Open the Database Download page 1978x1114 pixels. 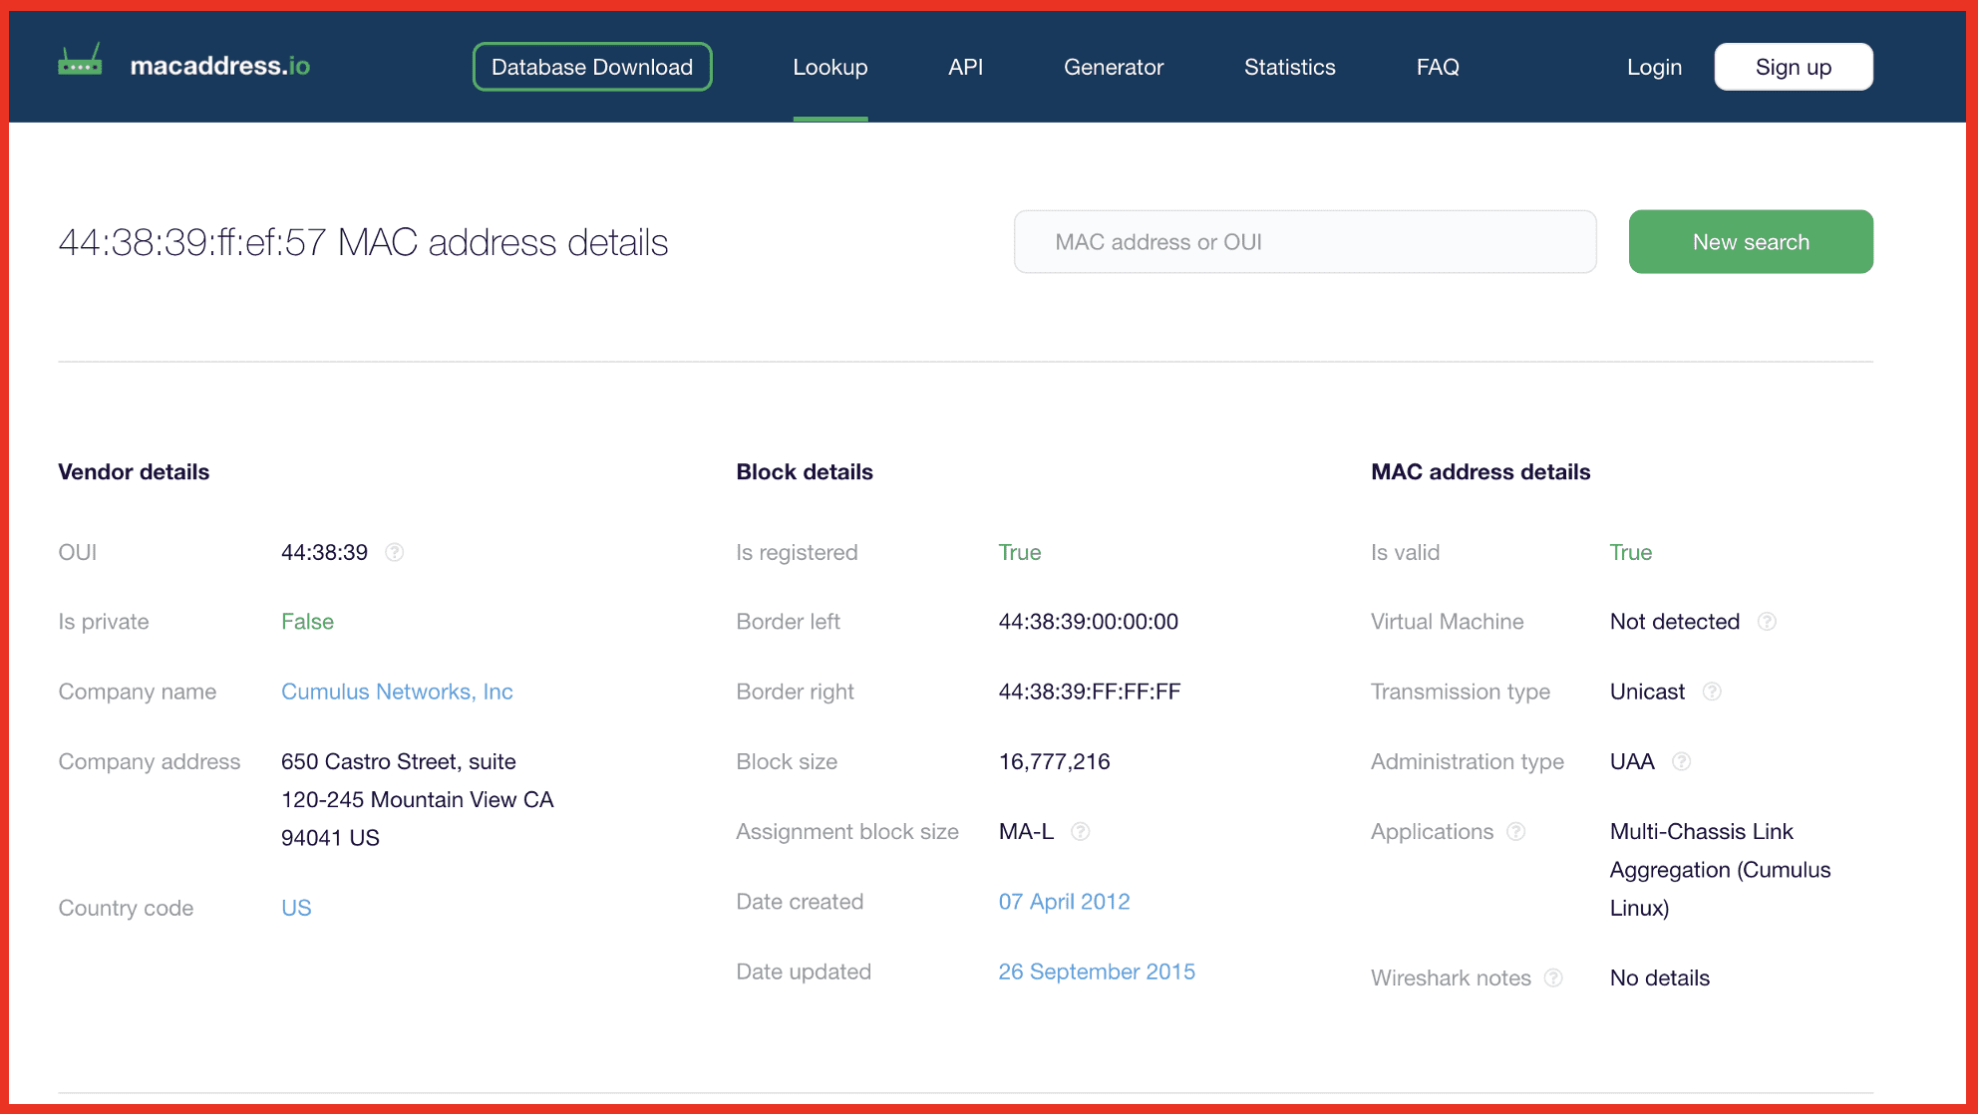(x=592, y=67)
